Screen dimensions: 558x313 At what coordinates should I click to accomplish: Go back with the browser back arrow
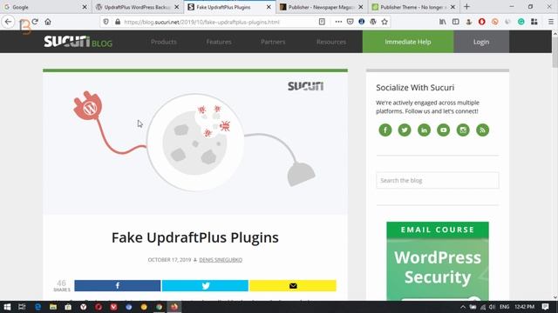pos(8,22)
